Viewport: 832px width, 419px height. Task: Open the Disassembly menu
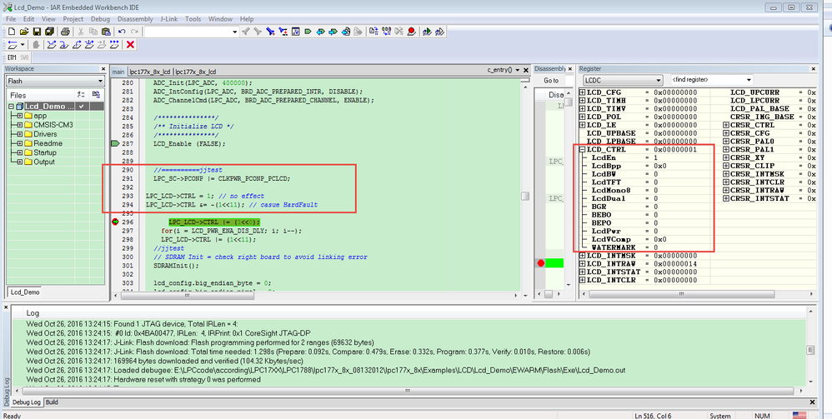pos(135,19)
